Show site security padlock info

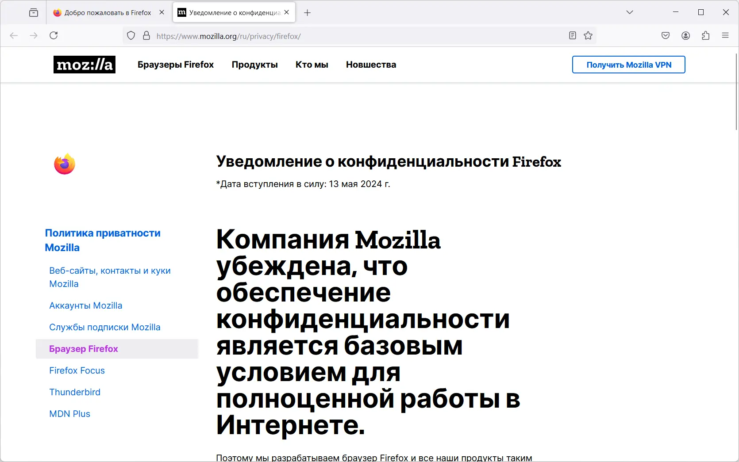146,36
